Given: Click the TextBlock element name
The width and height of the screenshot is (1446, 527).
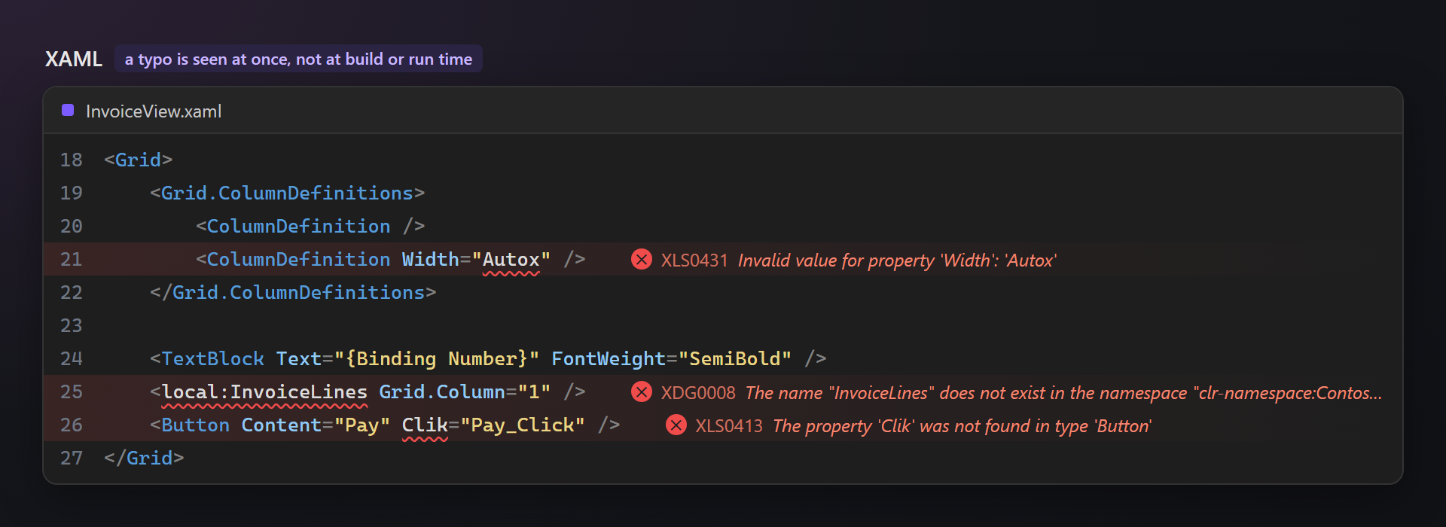Looking at the screenshot, I should (212, 358).
